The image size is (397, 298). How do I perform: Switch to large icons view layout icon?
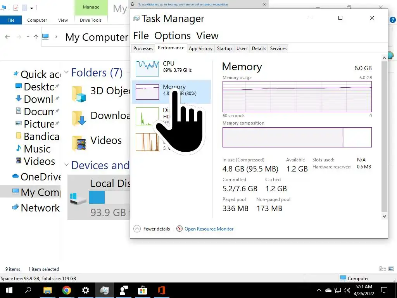[x=391, y=269]
